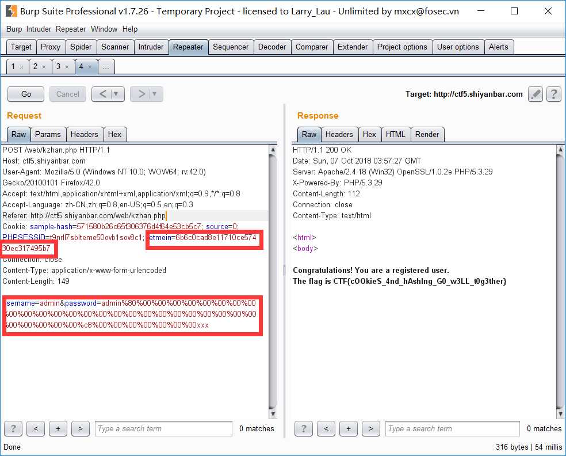The width and height of the screenshot is (566, 456).
Task: Go back to the previous request in history
Action: (x=102, y=94)
